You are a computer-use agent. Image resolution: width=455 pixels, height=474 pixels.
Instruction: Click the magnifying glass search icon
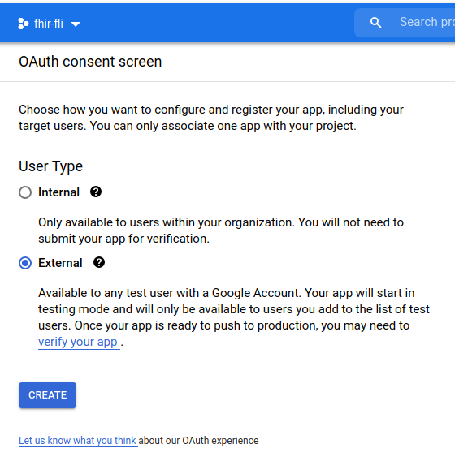click(375, 23)
